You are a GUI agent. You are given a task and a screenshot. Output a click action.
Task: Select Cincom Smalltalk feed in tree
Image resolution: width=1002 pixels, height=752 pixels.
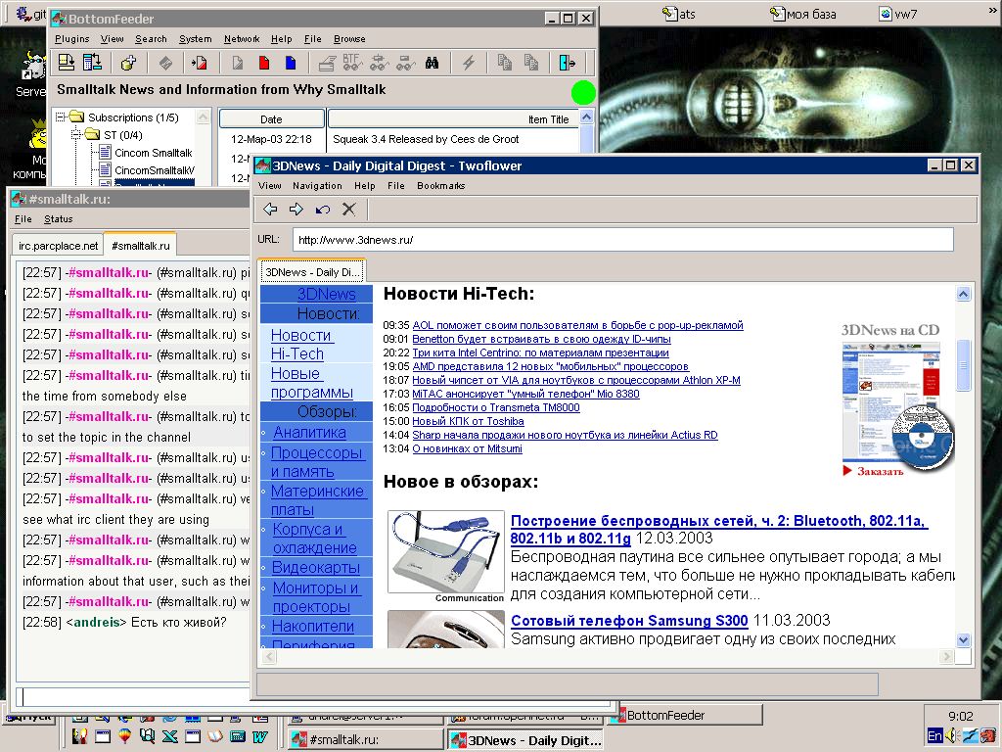(x=154, y=153)
